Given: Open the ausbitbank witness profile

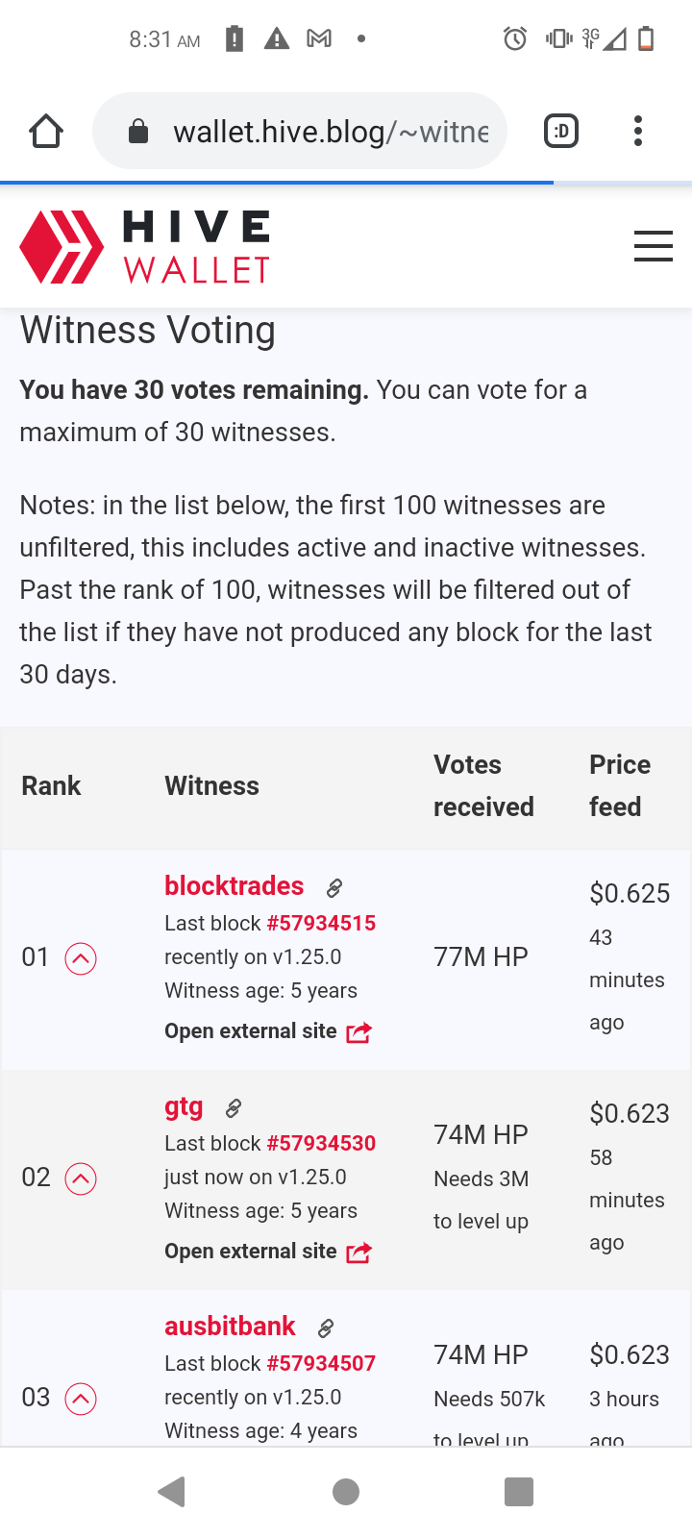Looking at the screenshot, I should pyautogui.click(x=230, y=1327).
